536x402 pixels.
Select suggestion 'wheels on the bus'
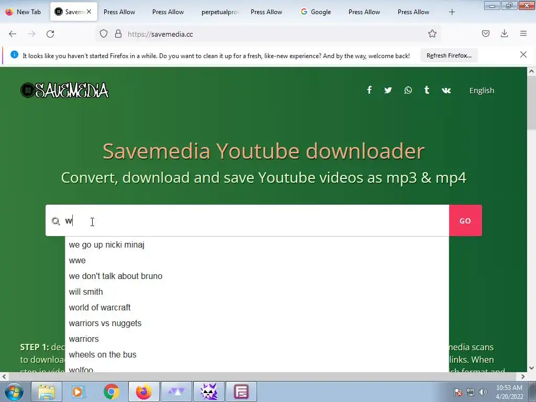256,355
